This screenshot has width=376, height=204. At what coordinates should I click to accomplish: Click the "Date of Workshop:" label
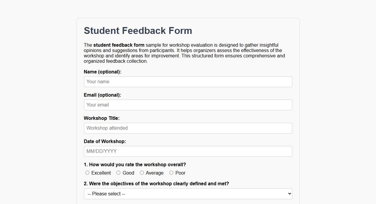tap(105, 141)
